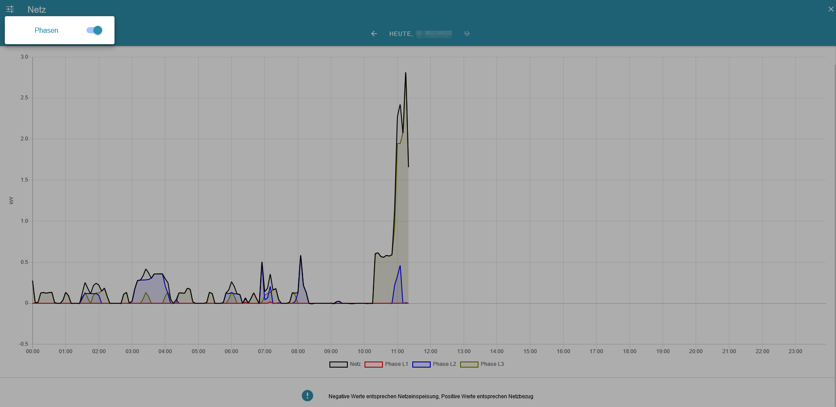This screenshot has height=407, width=836.
Task: Go to the next day arrow
Action: pos(467,34)
